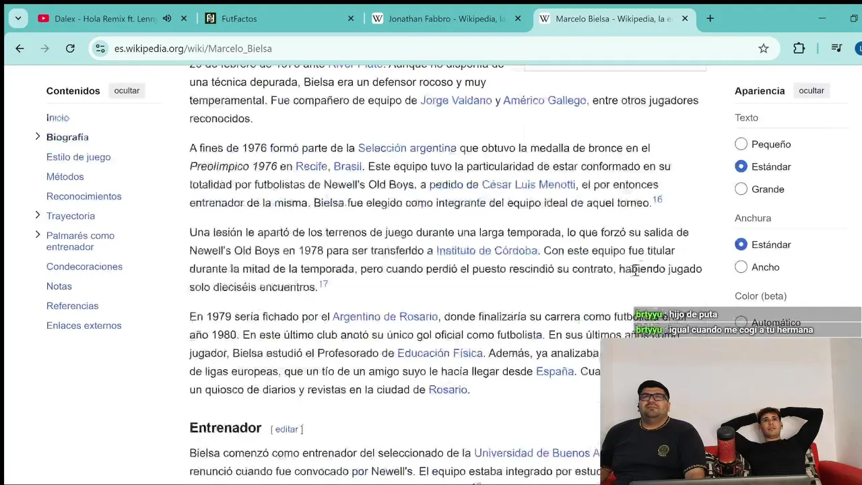Open the Instituto de Córdoba link
Screen dimensions: 862x485
487,251
